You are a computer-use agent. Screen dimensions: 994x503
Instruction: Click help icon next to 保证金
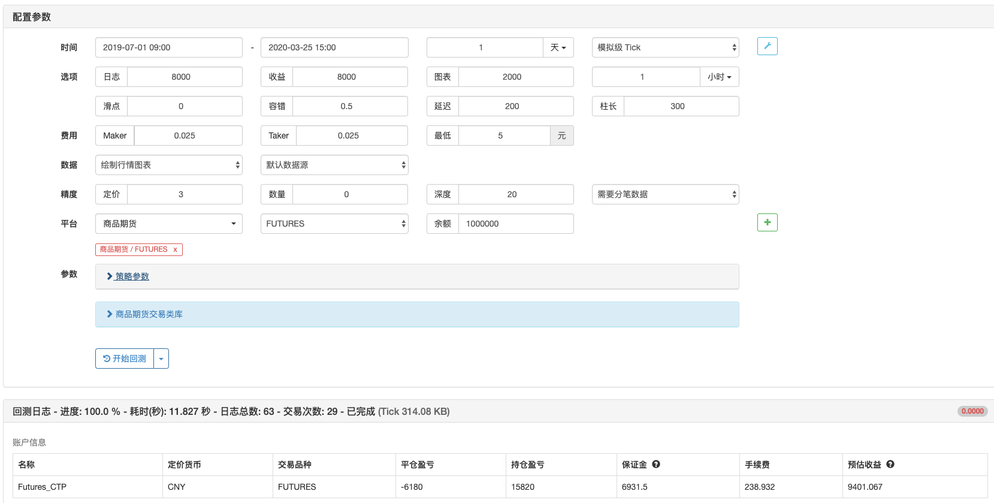[656, 464]
